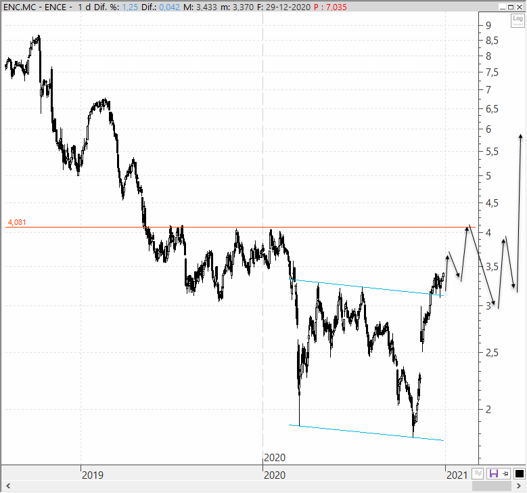Click the m: 3,370 minimum value

pos(237,7)
